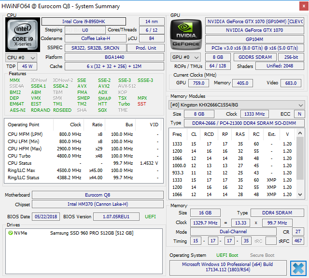Click the BGA1440 platform field
This screenshot has height=278, width=309.
114,57
